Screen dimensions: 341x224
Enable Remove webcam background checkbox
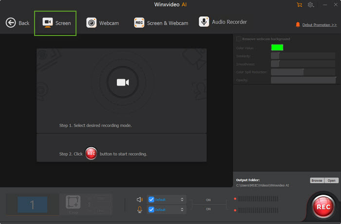tap(239, 39)
